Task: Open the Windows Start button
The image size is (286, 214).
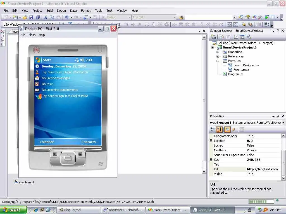Action: coord(13,210)
